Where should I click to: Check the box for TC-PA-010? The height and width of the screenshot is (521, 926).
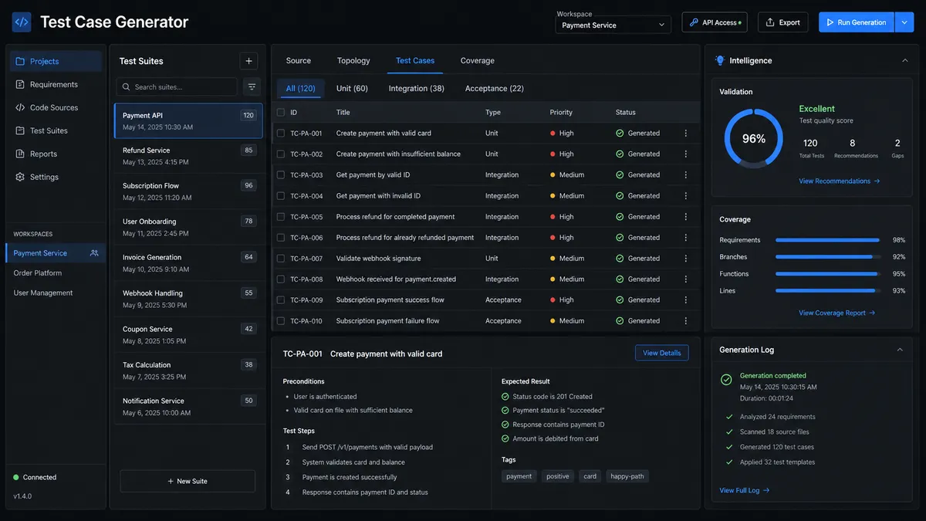tap(281, 321)
